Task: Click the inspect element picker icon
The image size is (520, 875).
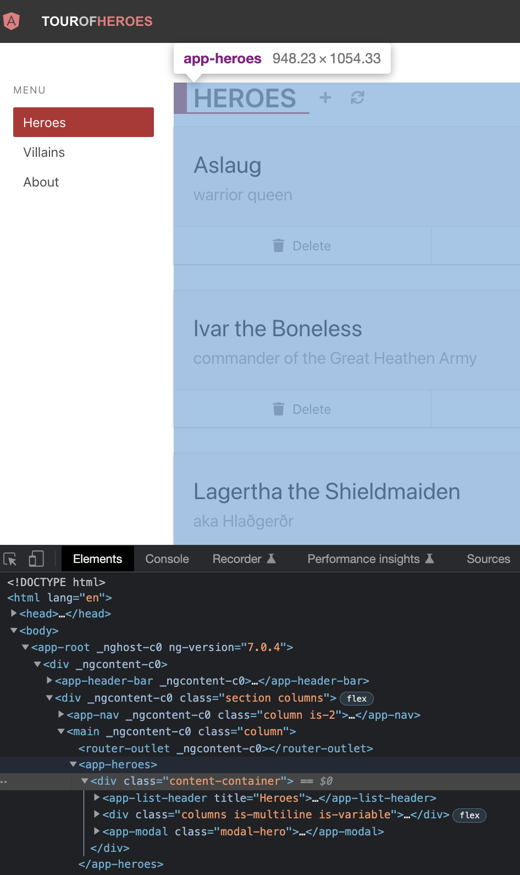Action: point(10,559)
